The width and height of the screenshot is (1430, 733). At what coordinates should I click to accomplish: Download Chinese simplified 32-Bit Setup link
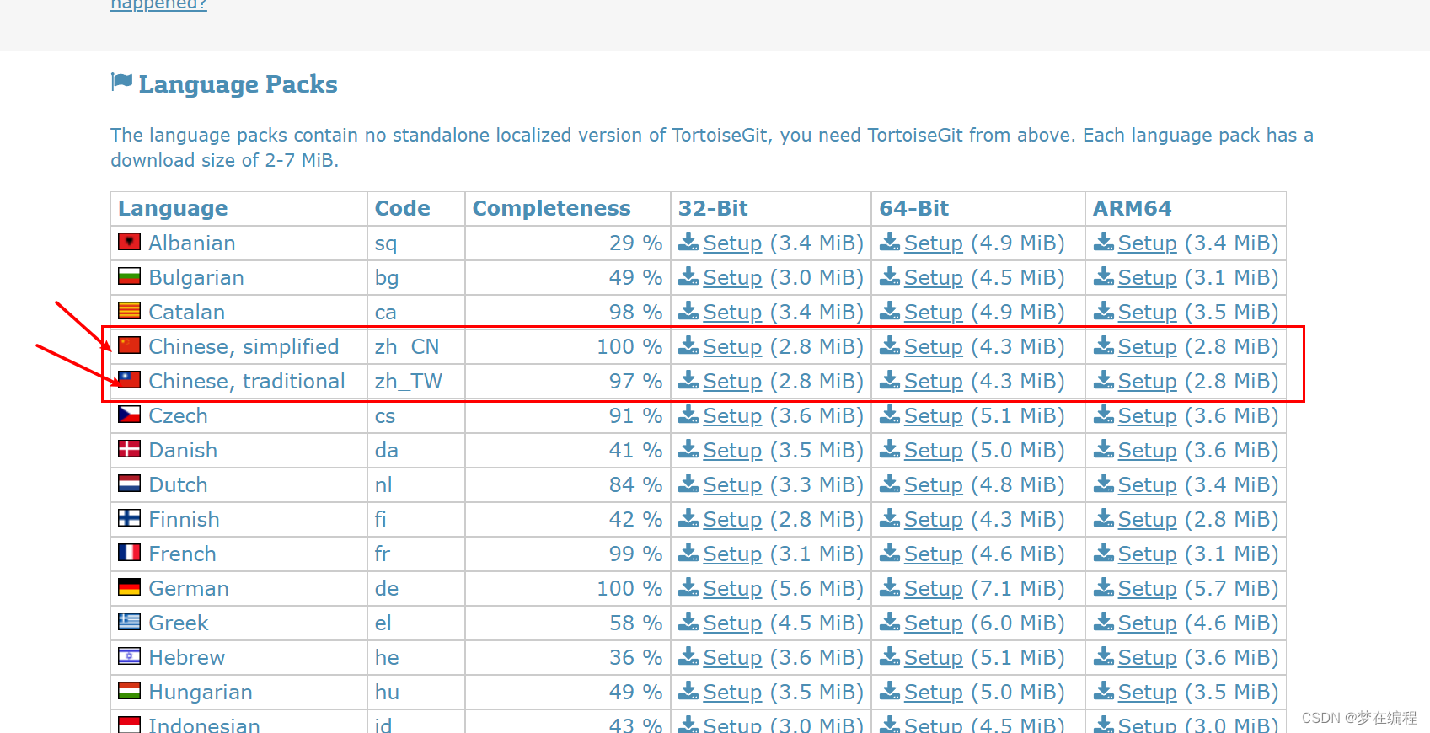point(732,347)
